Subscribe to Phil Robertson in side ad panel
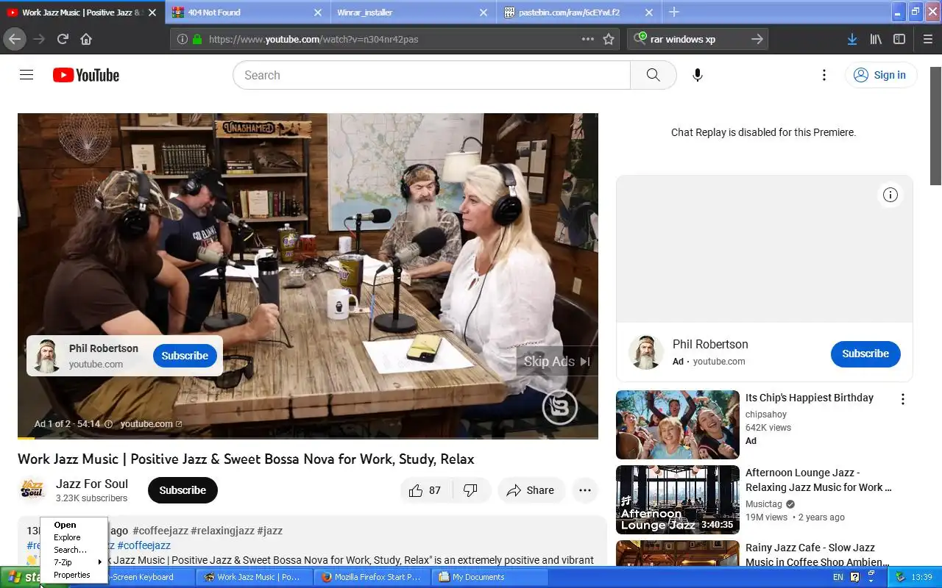Viewport: 942px width, 588px height. point(865,354)
